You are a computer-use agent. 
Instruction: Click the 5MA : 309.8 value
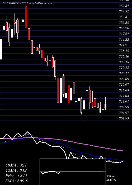pos(16,181)
